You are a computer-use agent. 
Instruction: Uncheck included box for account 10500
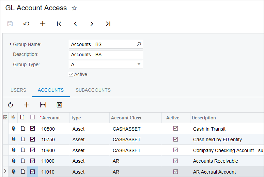point(32,129)
